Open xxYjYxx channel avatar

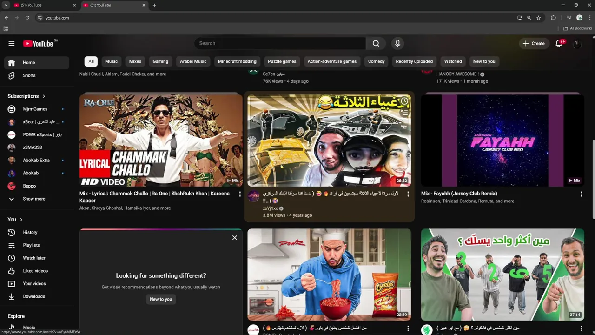coord(253,196)
